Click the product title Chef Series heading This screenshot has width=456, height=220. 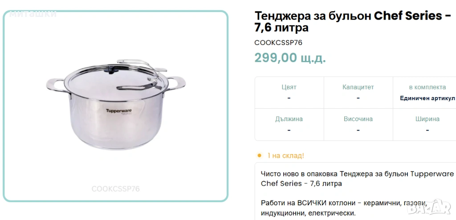(x=353, y=22)
